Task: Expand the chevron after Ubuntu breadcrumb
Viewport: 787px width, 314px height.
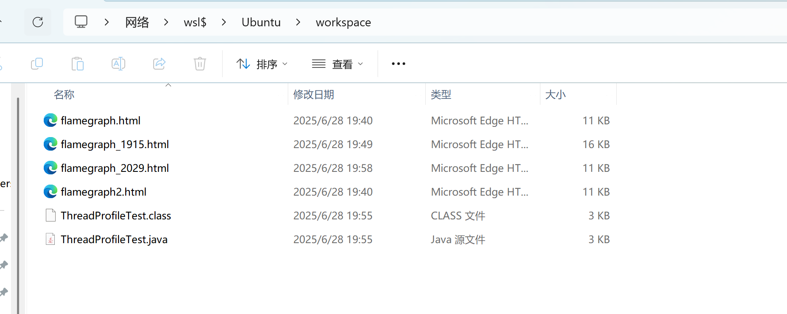Action: click(298, 22)
